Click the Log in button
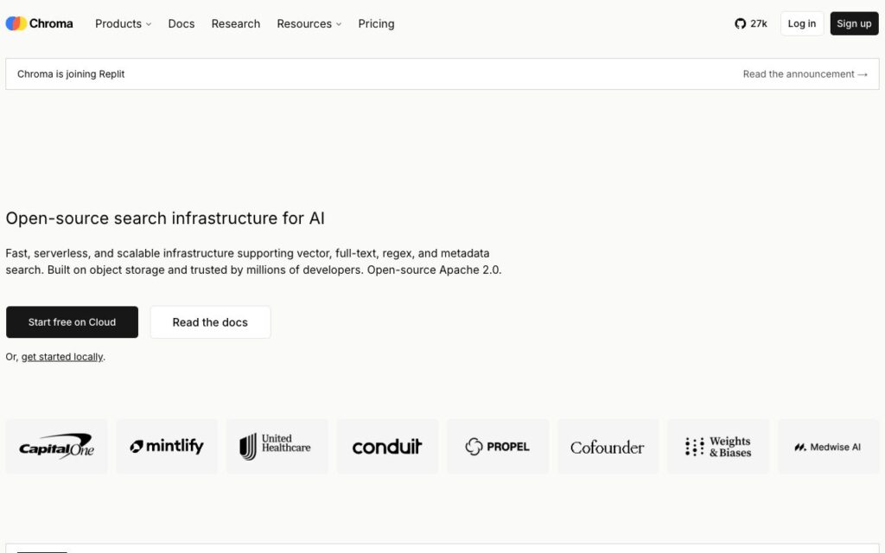The width and height of the screenshot is (885, 553). (x=801, y=23)
